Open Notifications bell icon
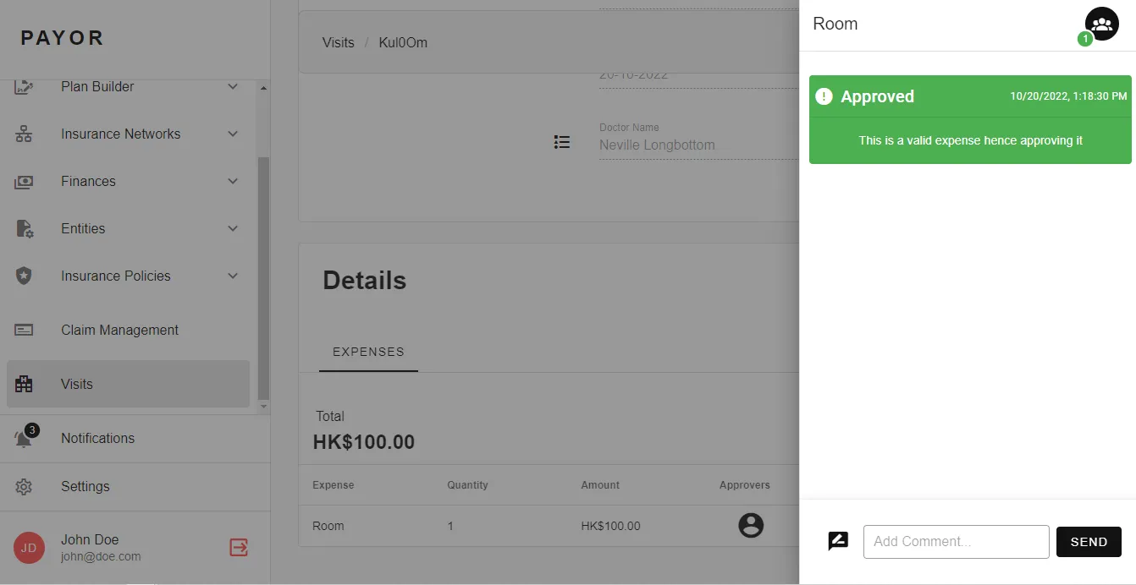Image resolution: width=1136 pixels, height=585 pixels. point(25,438)
